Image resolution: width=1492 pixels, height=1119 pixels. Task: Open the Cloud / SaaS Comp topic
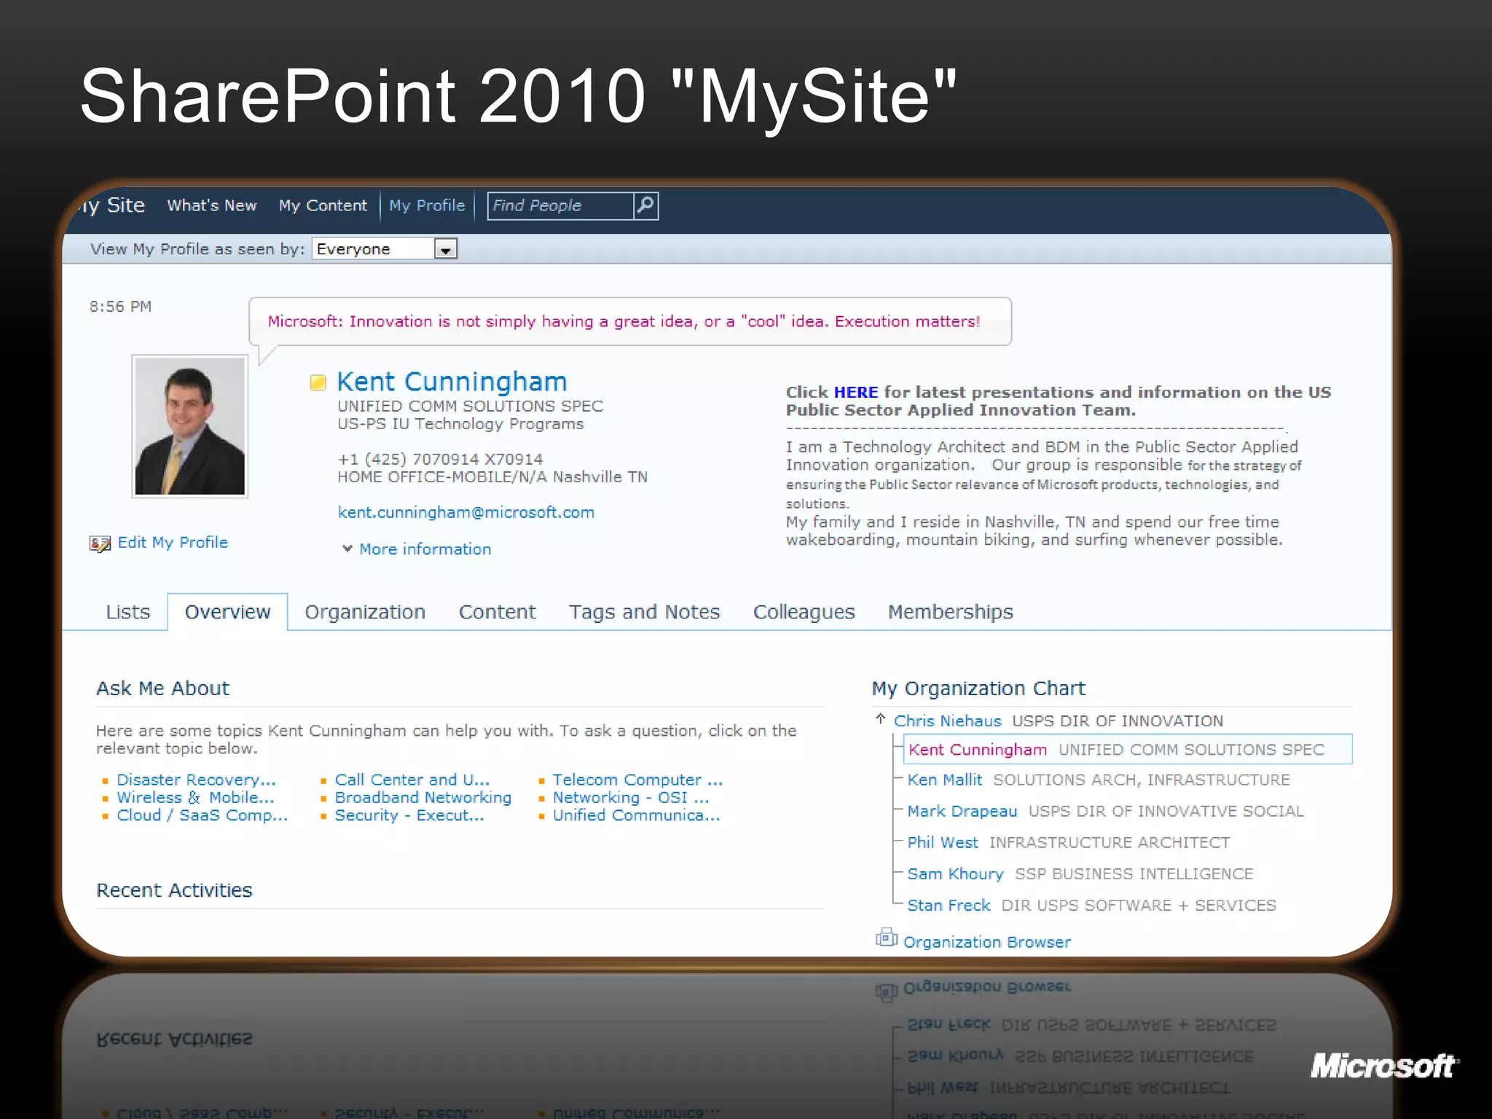pyautogui.click(x=202, y=815)
